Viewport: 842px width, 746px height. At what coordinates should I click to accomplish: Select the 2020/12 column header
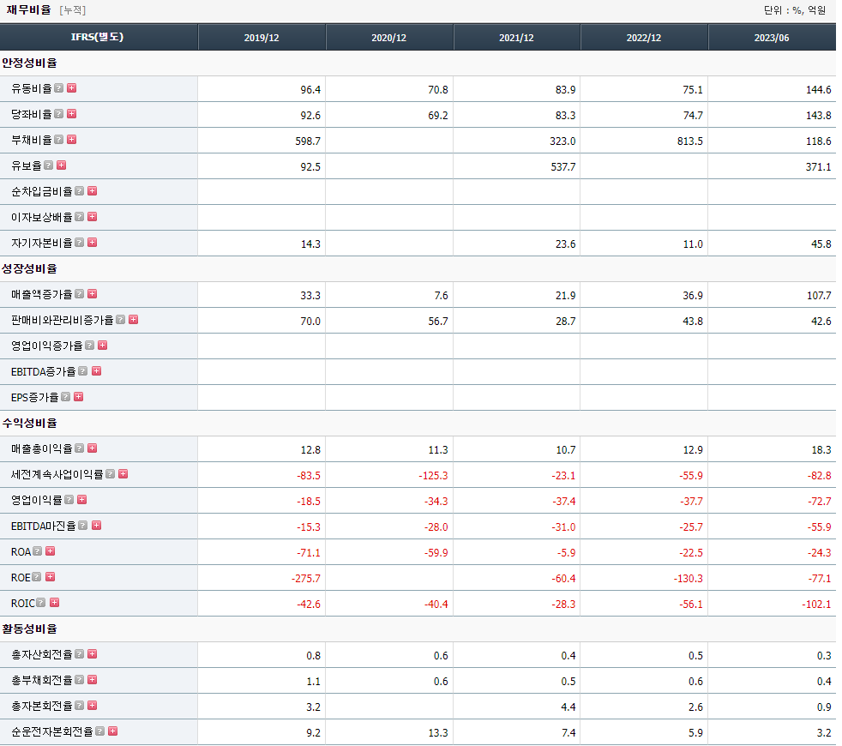pyautogui.click(x=388, y=38)
